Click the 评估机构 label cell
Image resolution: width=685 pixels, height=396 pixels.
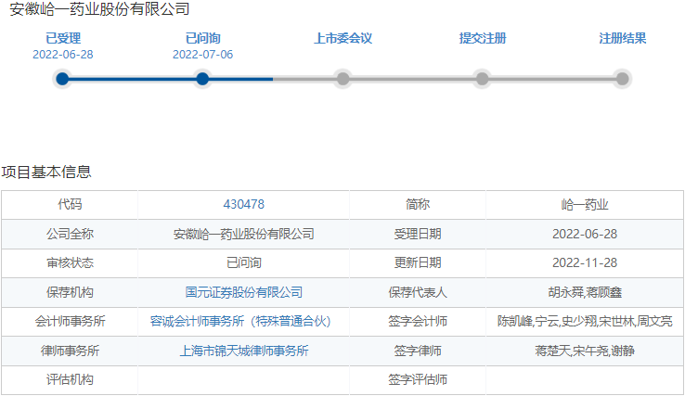(70, 380)
